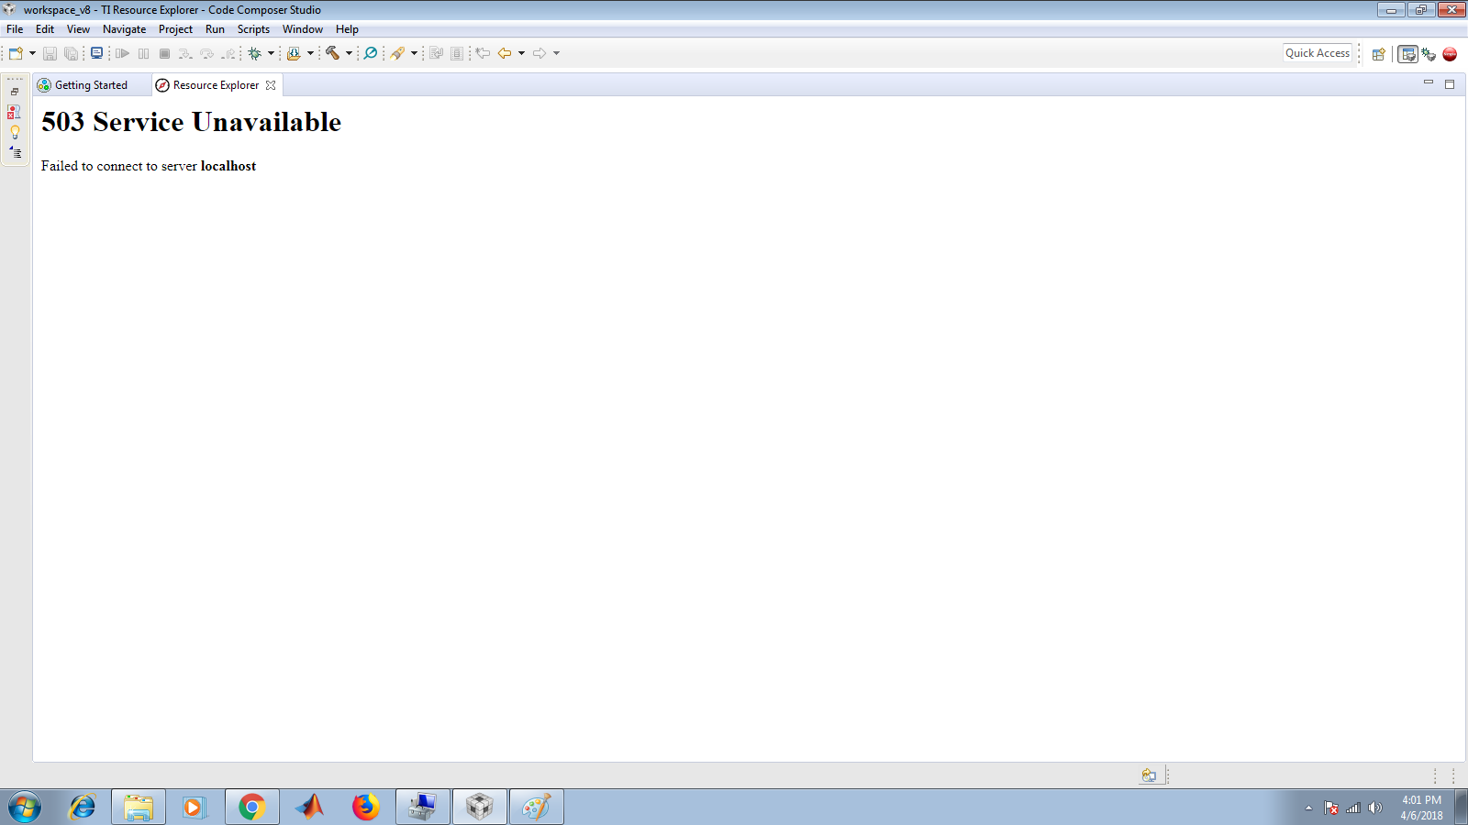Click the Resume debug icon
Image resolution: width=1468 pixels, height=825 pixels.
point(122,53)
